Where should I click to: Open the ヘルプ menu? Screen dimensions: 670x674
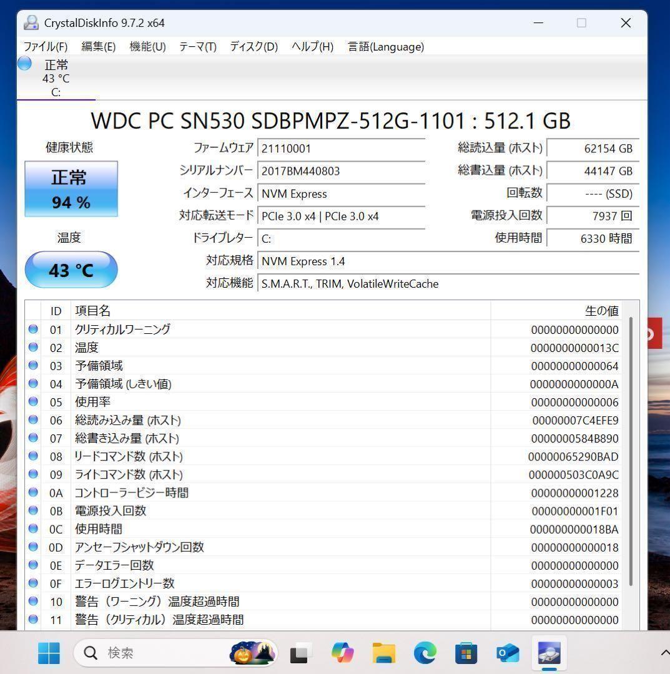click(x=311, y=46)
